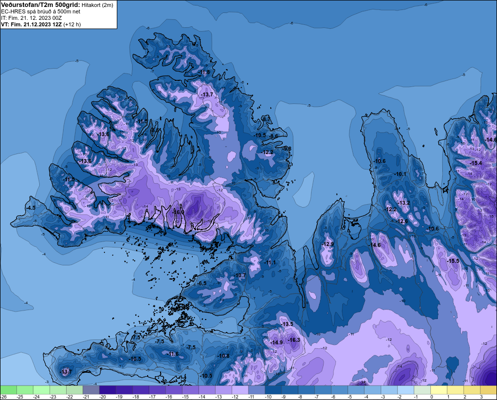Click the legend color swatch labeled -26
This screenshot has height=400, width=497.
pos(8,390)
